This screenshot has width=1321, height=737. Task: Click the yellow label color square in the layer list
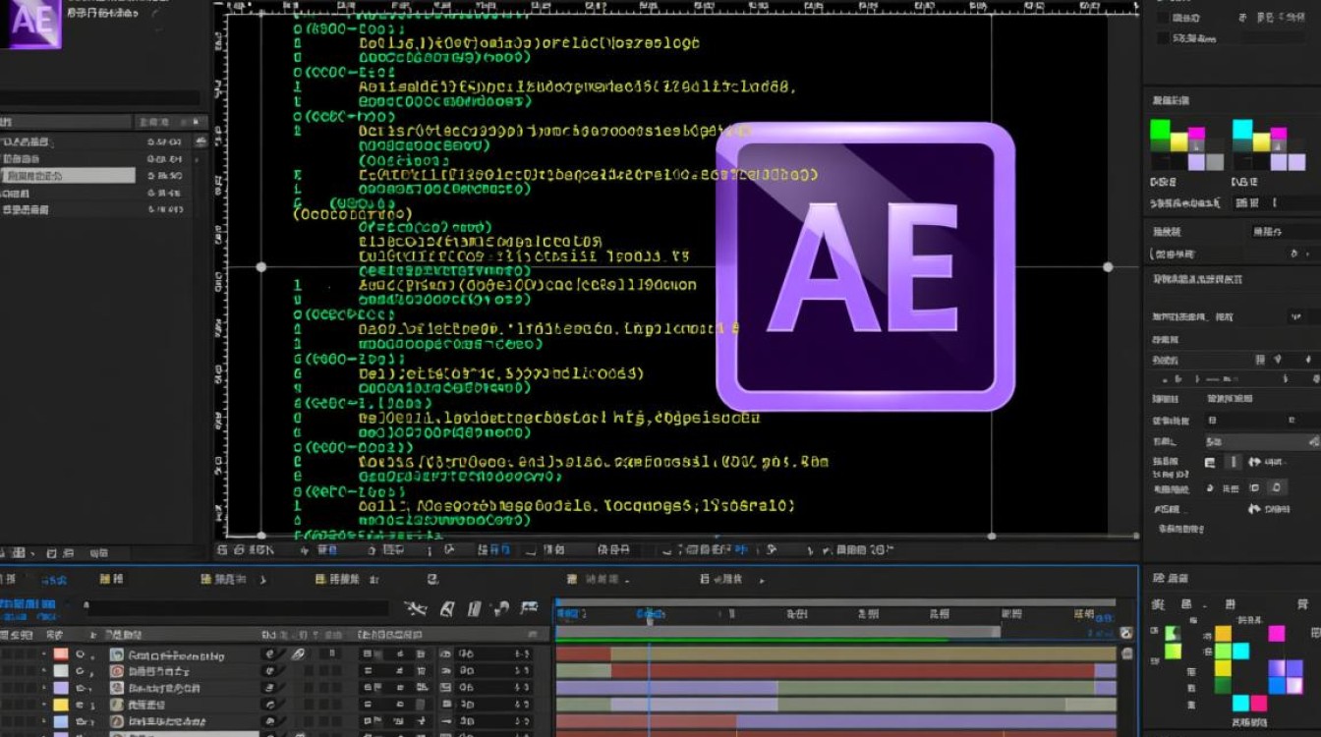tap(60, 705)
